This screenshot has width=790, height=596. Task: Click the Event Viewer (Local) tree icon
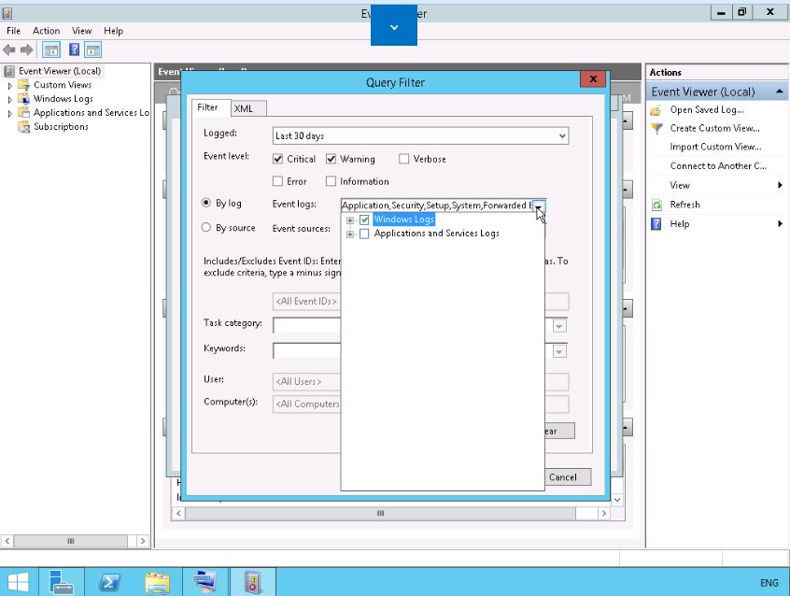tap(9, 71)
